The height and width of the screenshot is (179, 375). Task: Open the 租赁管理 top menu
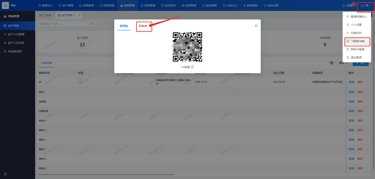pyautogui.click(x=148, y=5)
